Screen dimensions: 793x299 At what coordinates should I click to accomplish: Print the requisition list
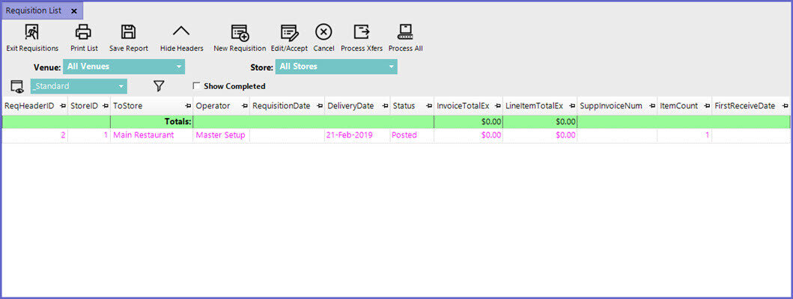click(83, 32)
